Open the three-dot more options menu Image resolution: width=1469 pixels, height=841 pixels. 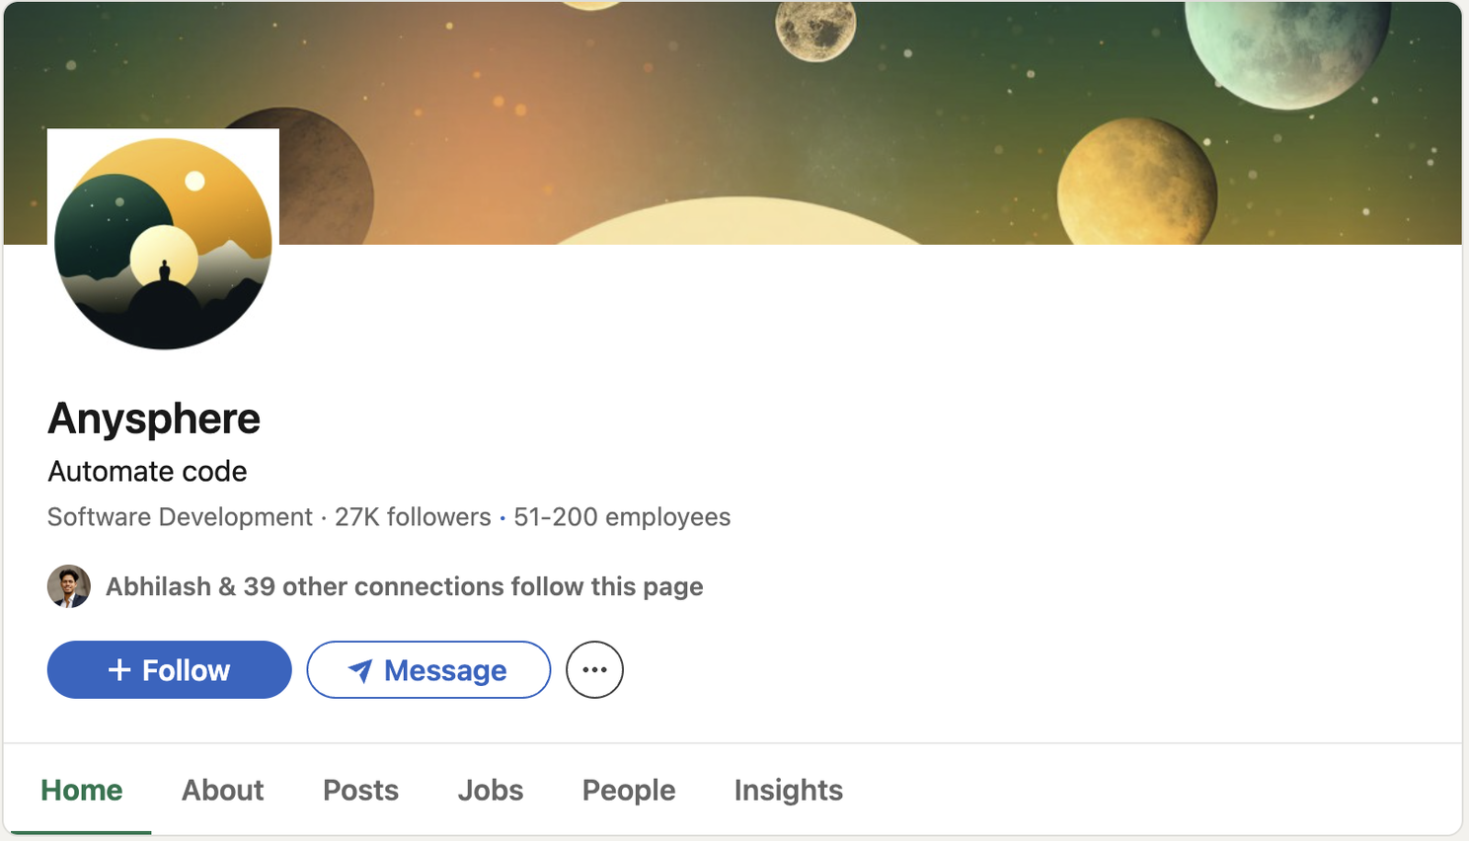(594, 670)
